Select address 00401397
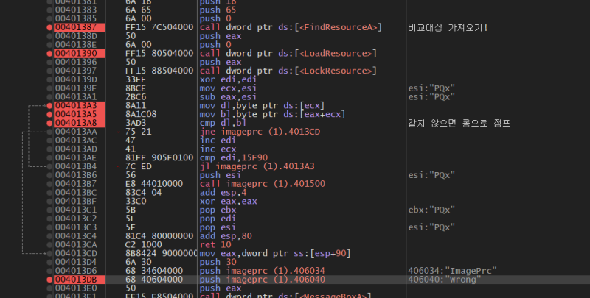This screenshot has width=590, height=298. click(x=76, y=71)
